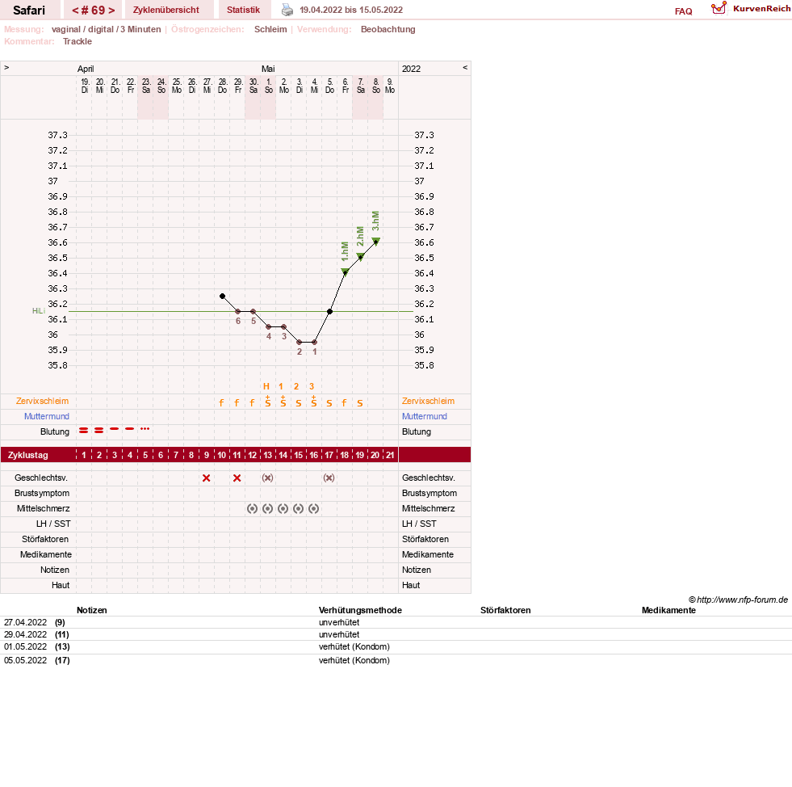Image resolution: width=792 pixels, height=787 pixels.
Task: Click the 3.hM green triangle marker
Action: pos(375,241)
